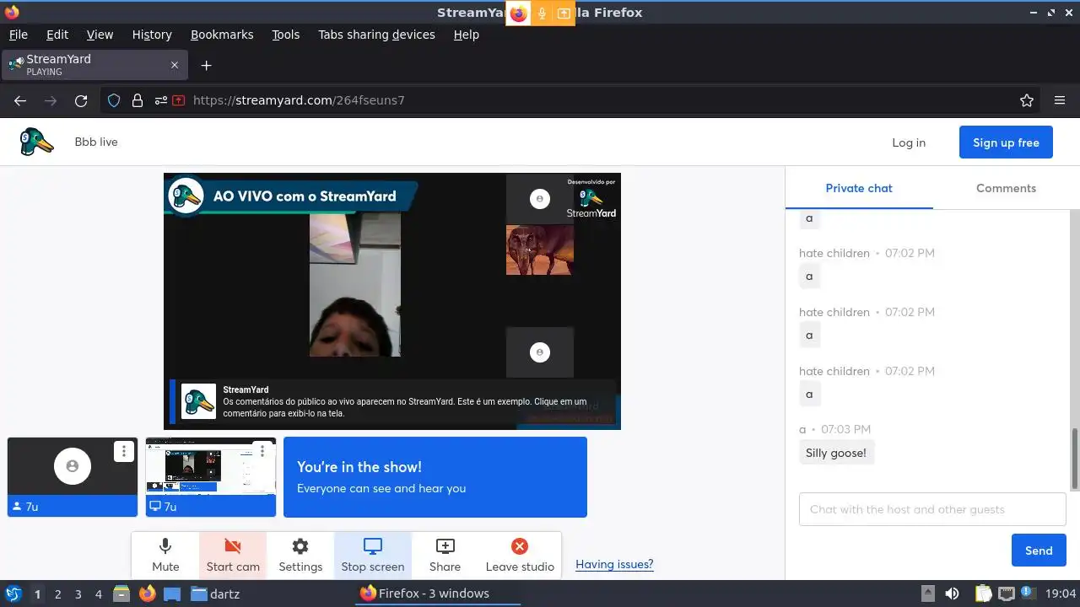Open the Share menu button
This screenshot has height=607, width=1080.
click(445, 556)
